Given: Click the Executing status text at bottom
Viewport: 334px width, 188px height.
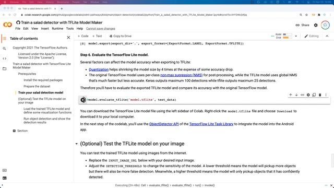Looking at the screenshot, I should (165, 185).
